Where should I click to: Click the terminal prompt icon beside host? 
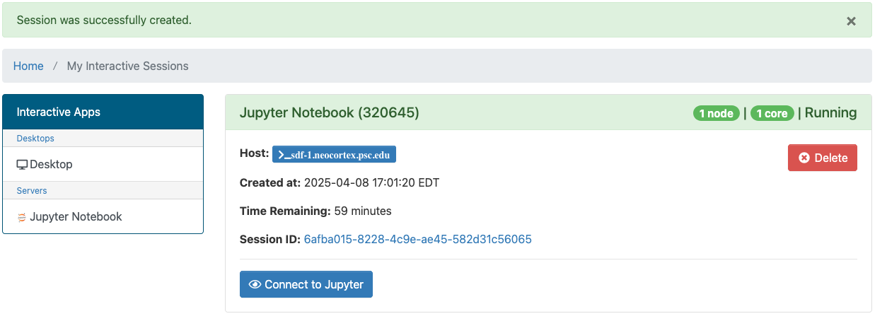pos(282,155)
